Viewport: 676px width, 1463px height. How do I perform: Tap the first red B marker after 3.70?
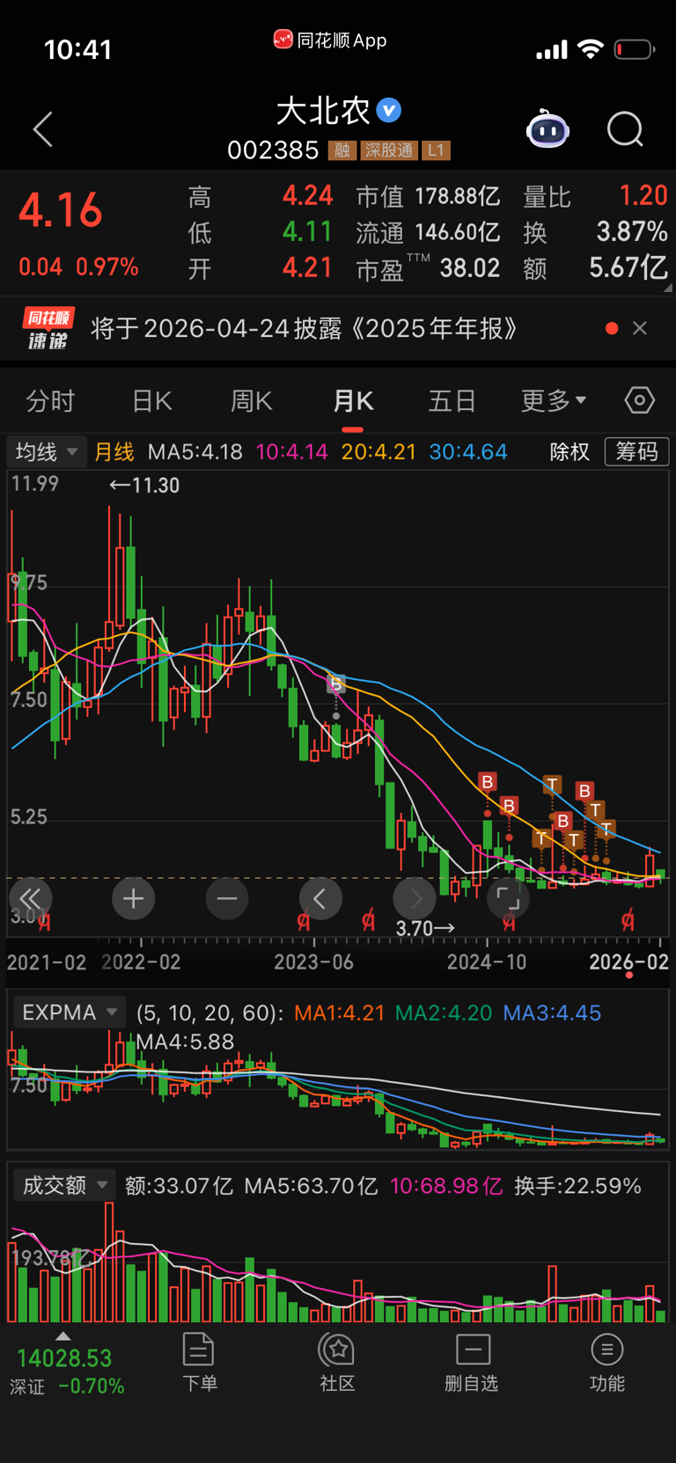click(x=487, y=781)
